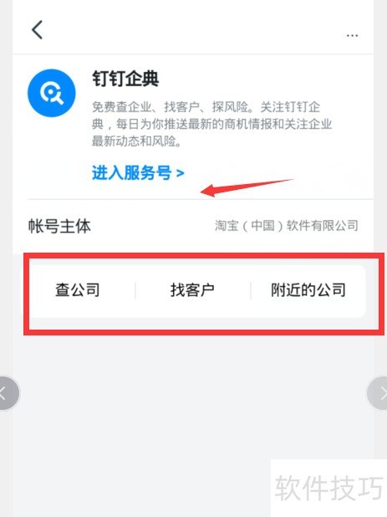This screenshot has height=517, width=387.
Task: Tap the 帐号主体 label
Action: pos(59,227)
